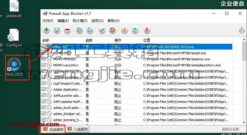This screenshot has width=247, height=135.
Task: Sort by the 位置 column header
Action: coord(187,40)
